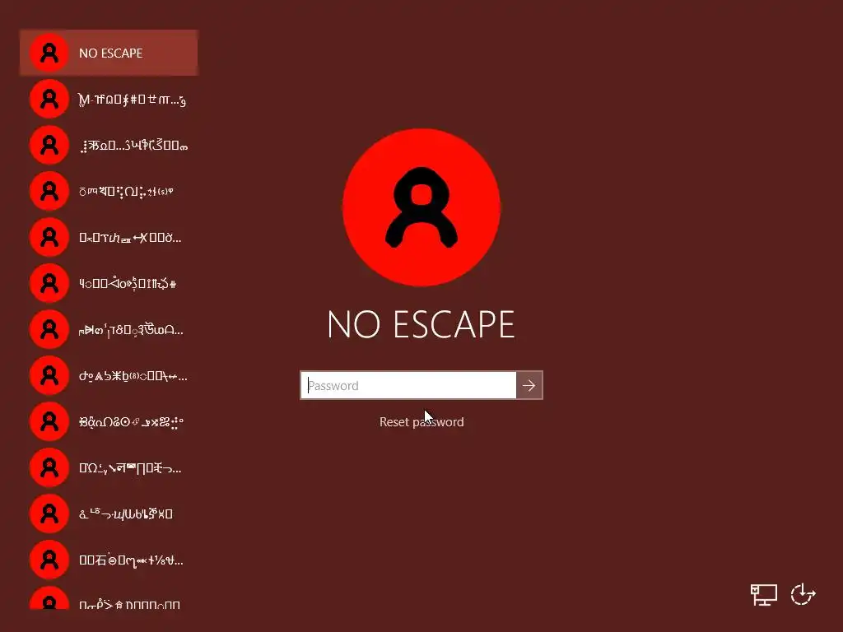Select the NO ESCAPE account name in the user list

point(111,53)
